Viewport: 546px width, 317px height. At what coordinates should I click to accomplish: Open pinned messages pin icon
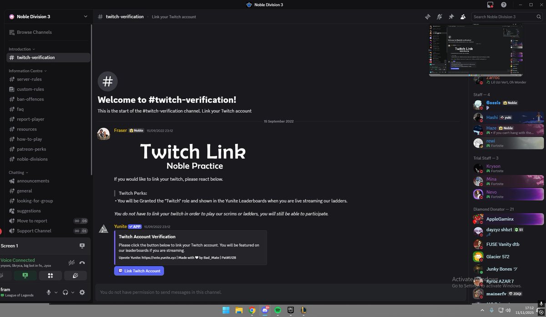point(451,16)
